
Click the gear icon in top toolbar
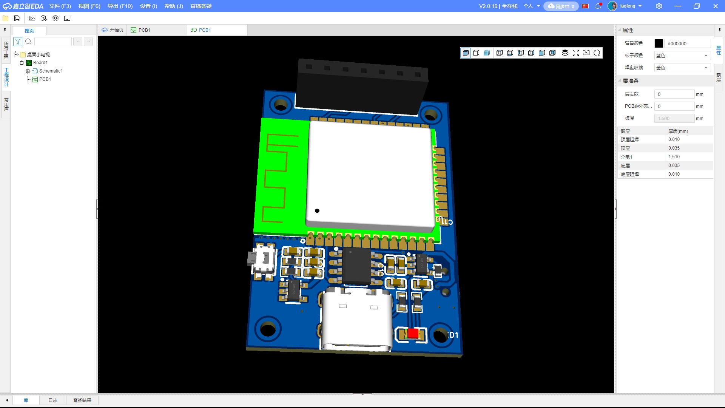coord(56,18)
